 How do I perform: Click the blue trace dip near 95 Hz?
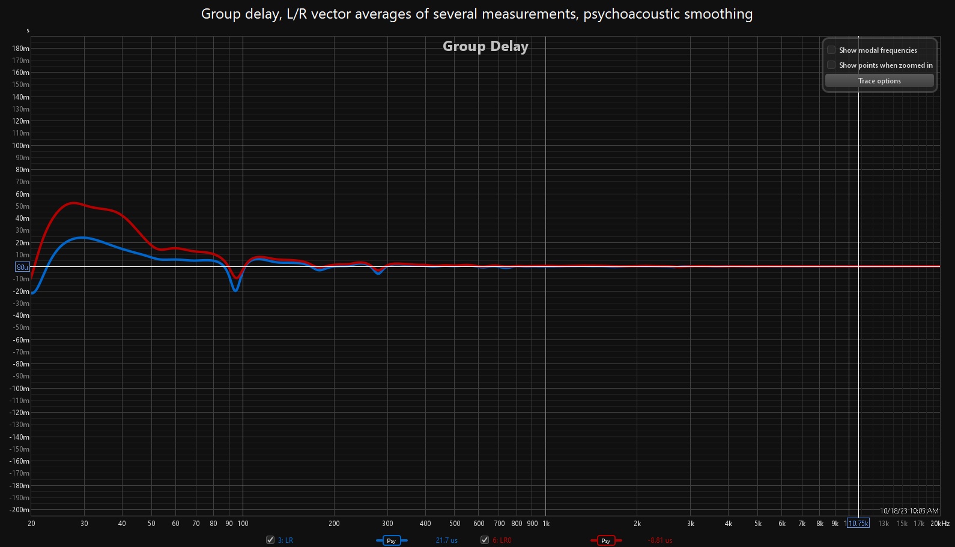pos(235,290)
